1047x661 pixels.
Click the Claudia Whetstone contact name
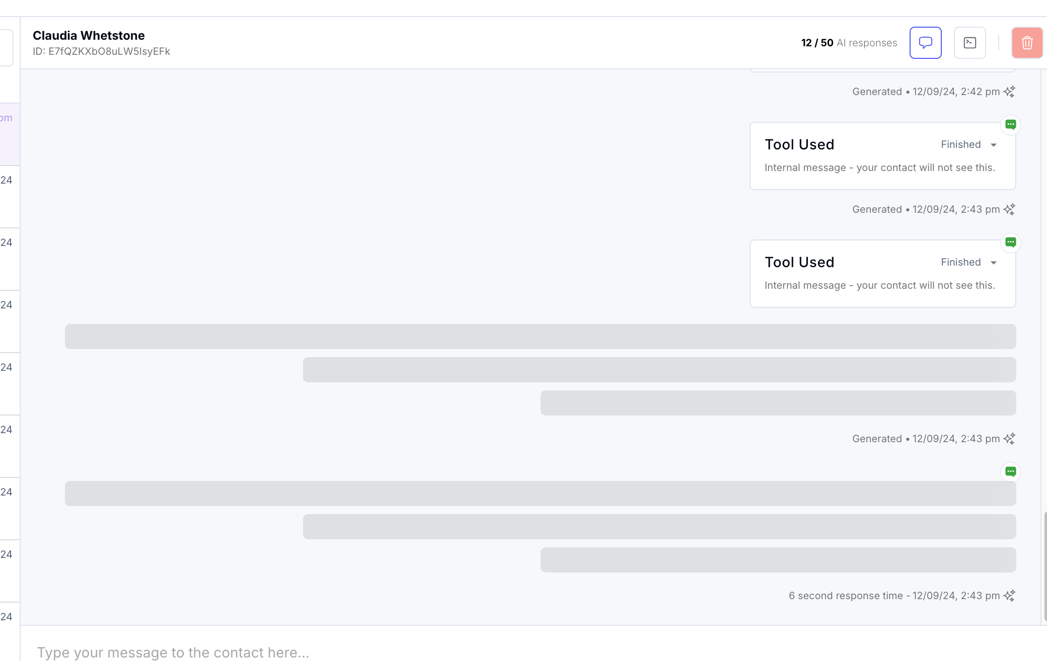tap(89, 35)
